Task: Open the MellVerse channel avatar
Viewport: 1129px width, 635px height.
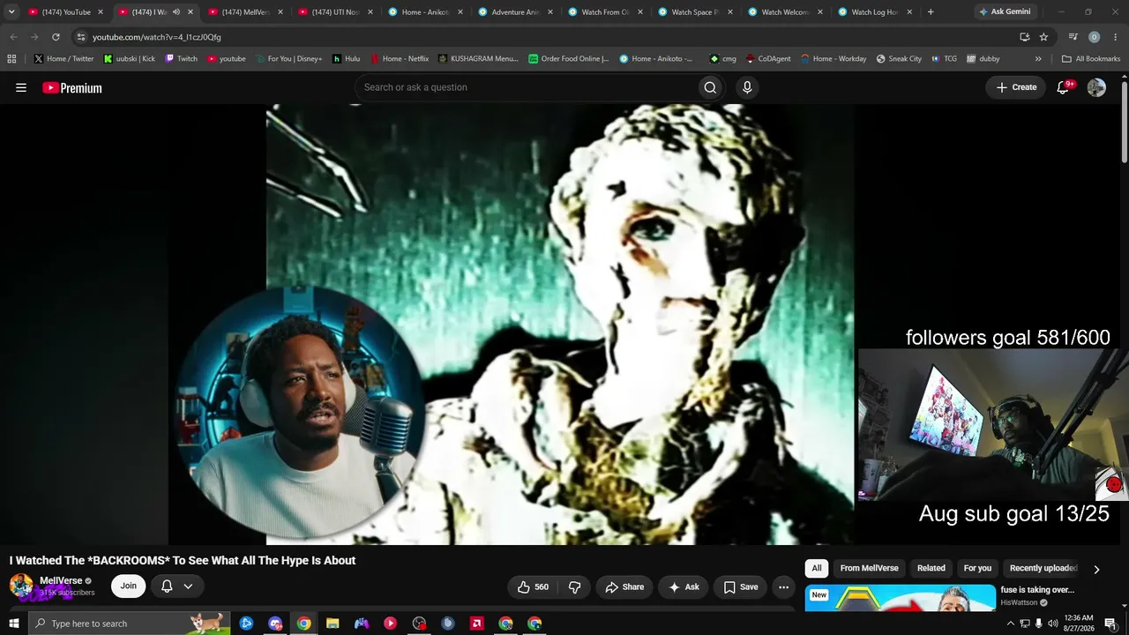Action: (21, 586)
